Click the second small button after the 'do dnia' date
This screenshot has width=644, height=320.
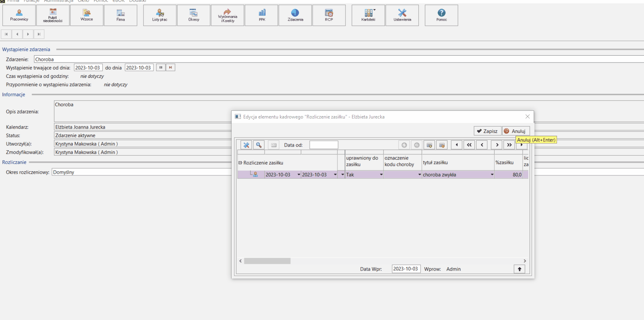171,67
